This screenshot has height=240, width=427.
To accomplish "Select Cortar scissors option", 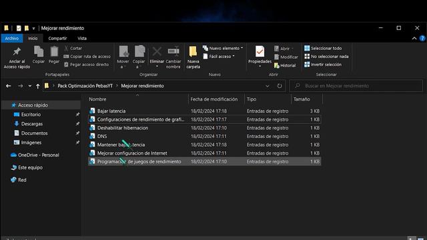I will (73, 48).
